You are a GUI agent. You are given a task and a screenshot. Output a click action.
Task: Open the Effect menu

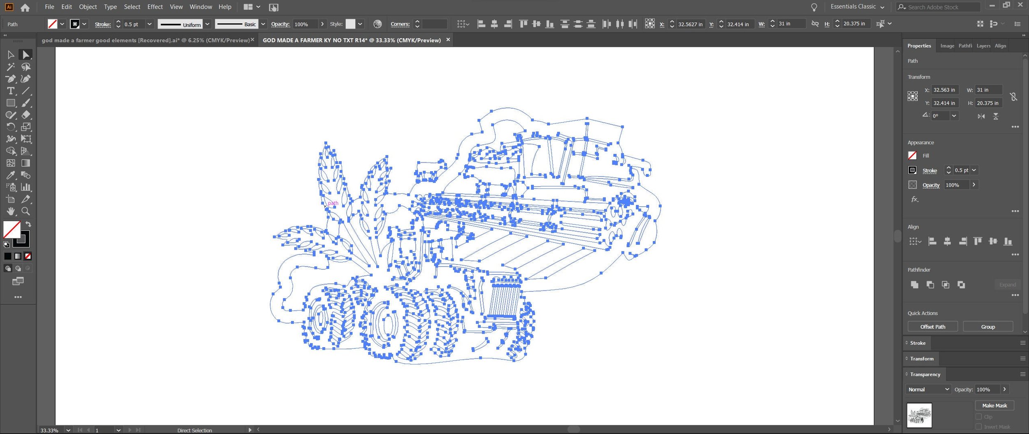(155, 7)
